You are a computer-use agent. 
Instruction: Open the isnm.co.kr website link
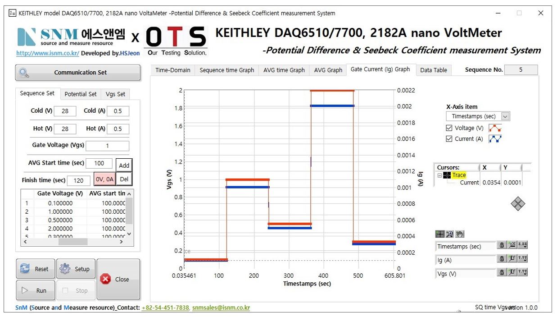pos(48,53)
